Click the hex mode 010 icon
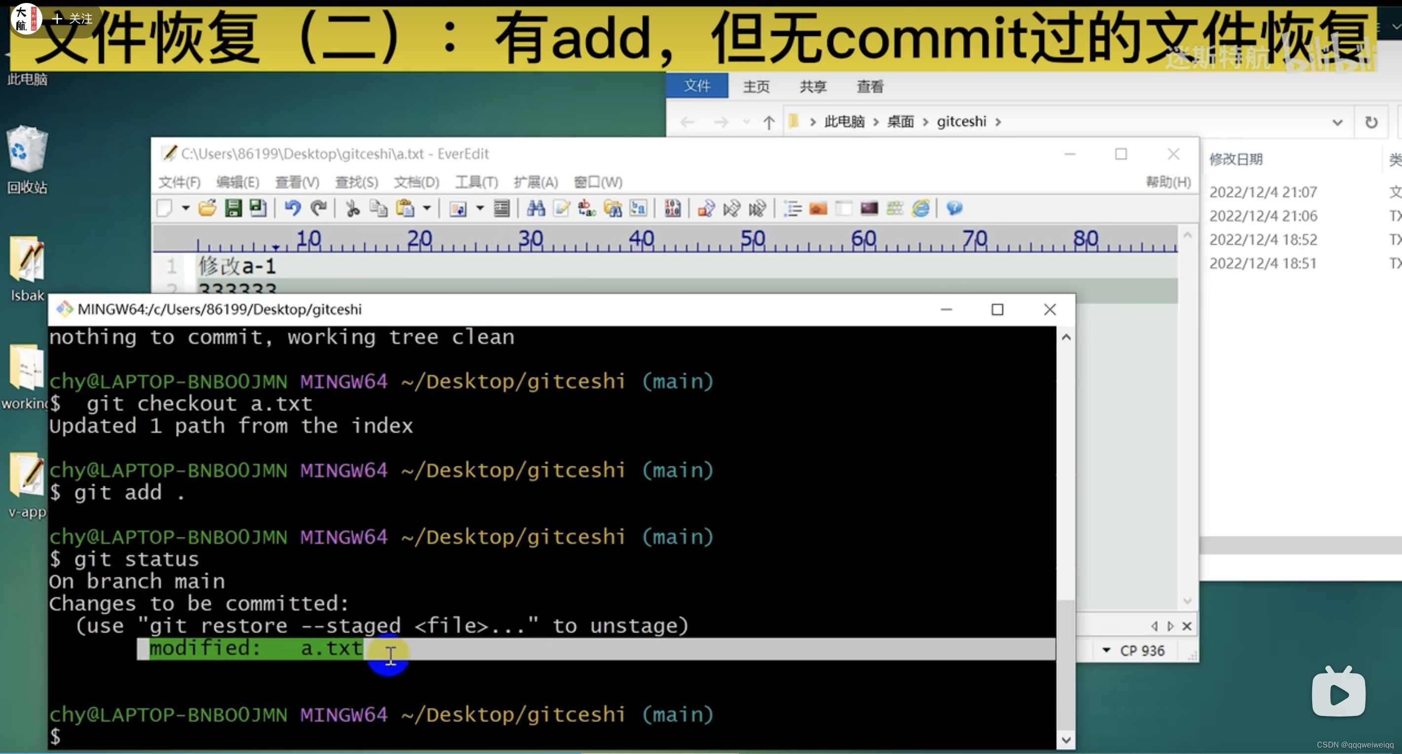1402x754 pixels. point(672,208)
